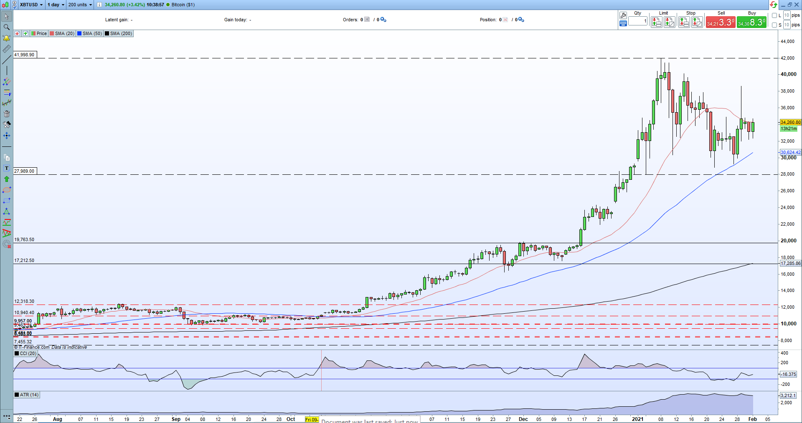Screen dimensions: 802x423
Task: Enable the L pips checkbox
Action: 774,15
